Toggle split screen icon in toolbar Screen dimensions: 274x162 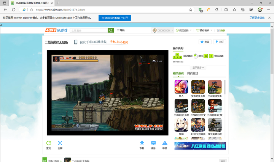[x=226, y=10]
